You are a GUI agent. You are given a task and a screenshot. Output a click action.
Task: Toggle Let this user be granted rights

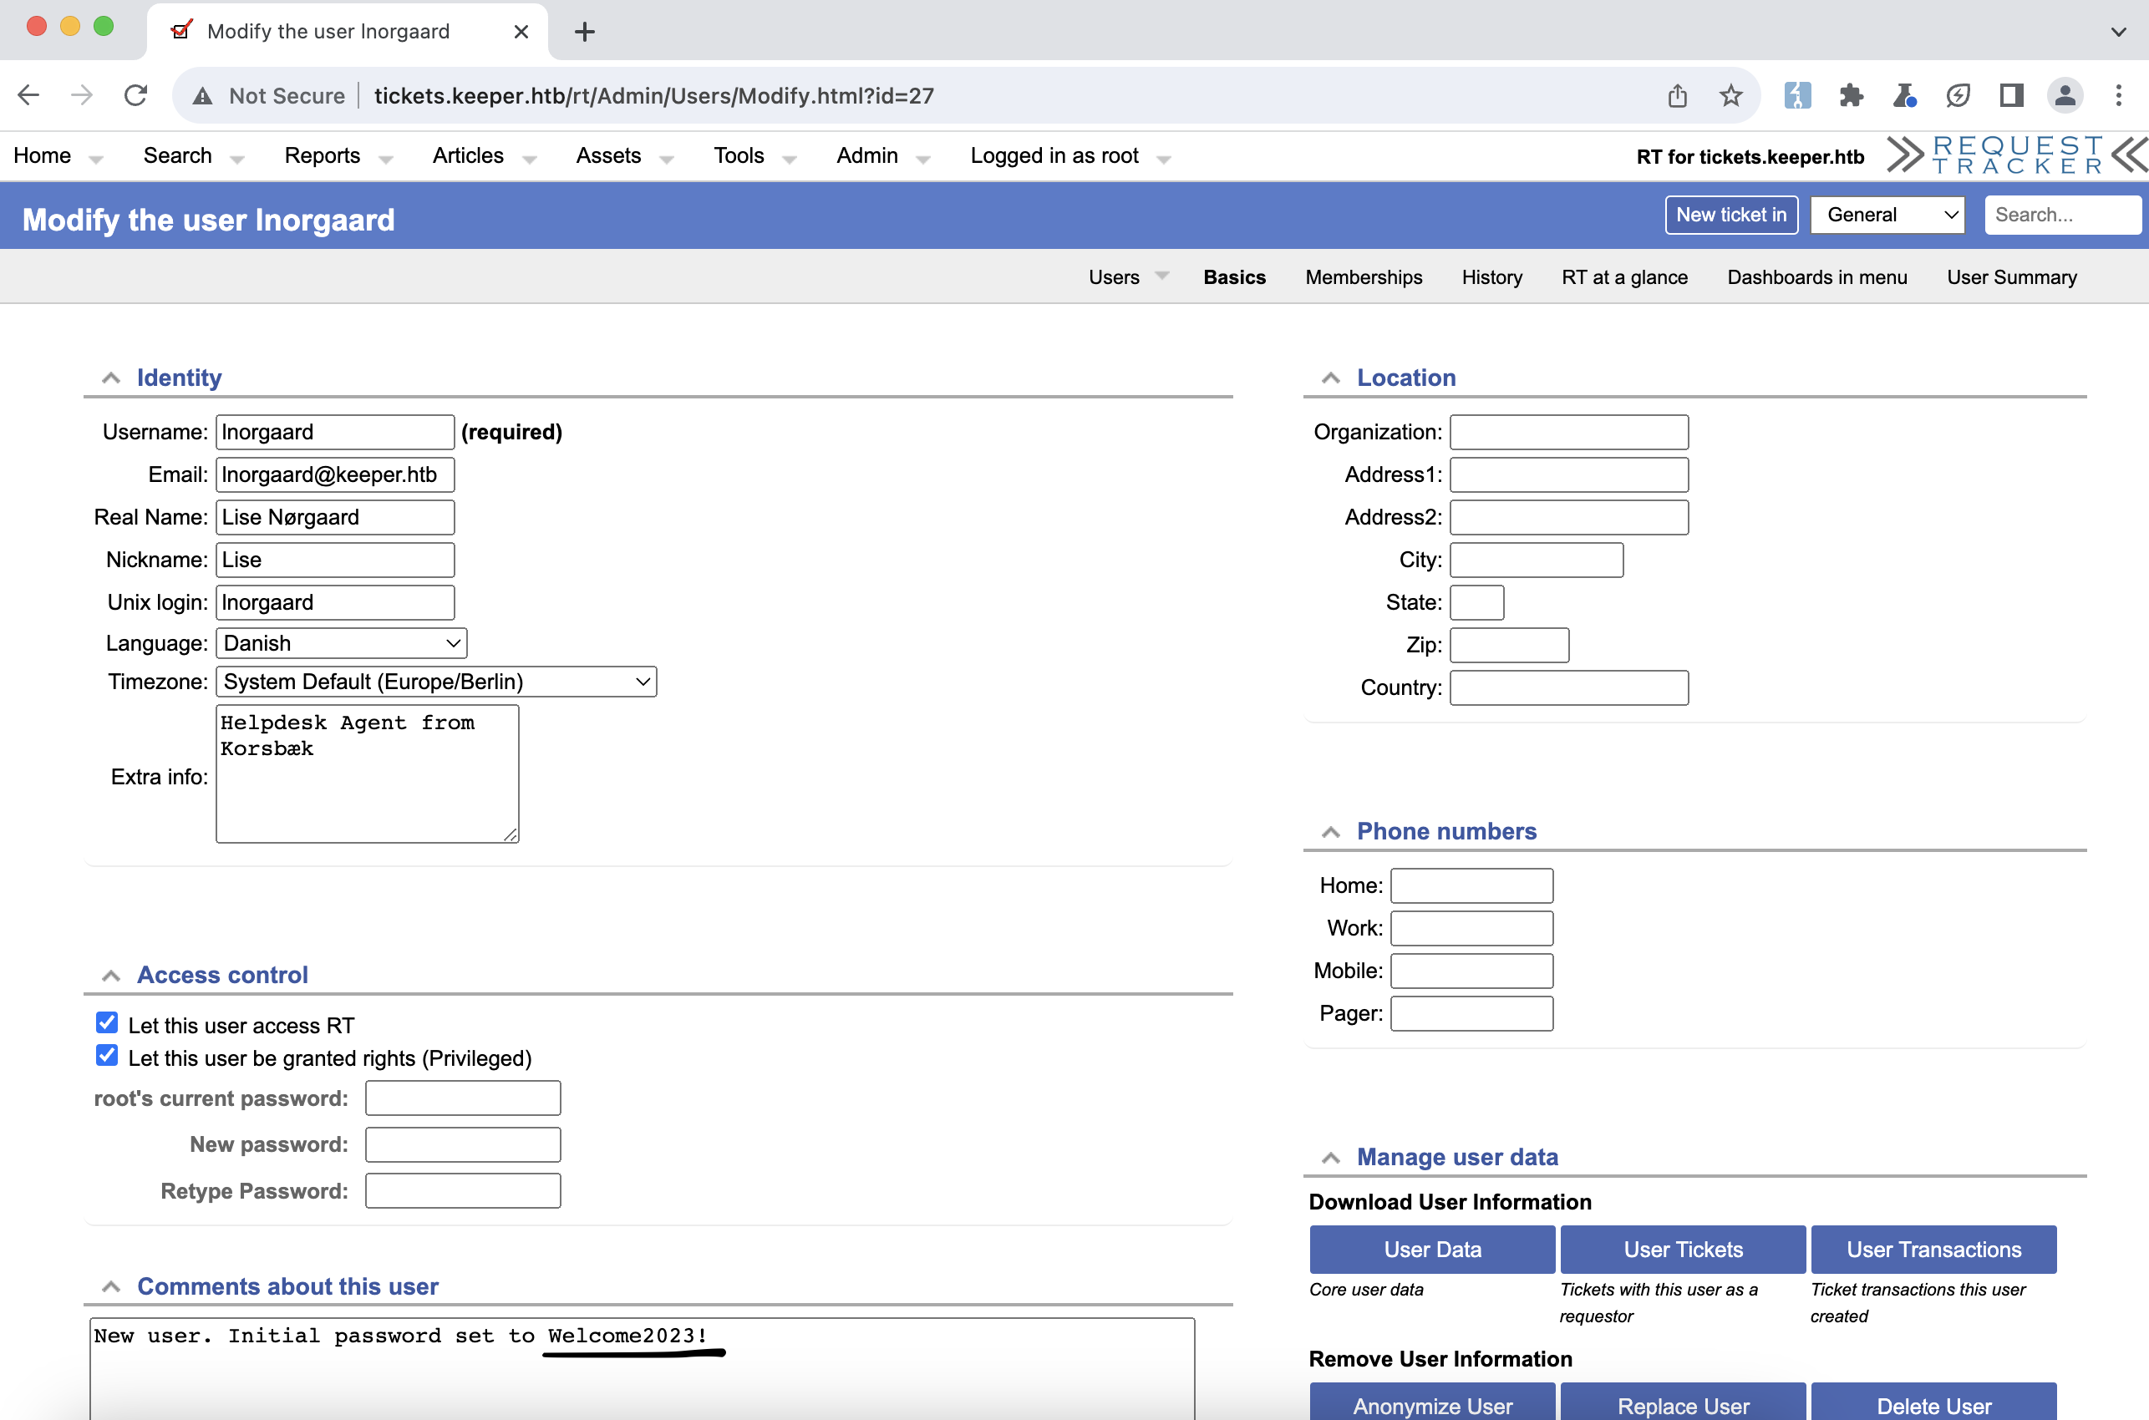pyautogui.click(x=107, y=1055)
